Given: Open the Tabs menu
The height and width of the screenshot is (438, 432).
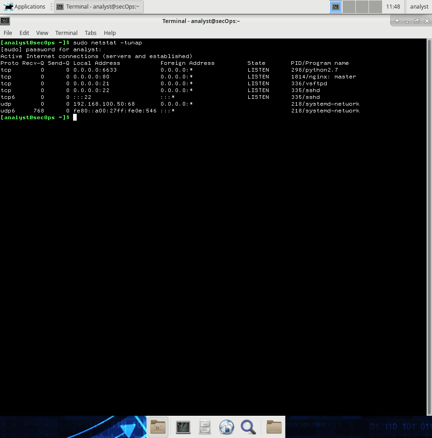Looking at the screenshot, I should [91, 33].
